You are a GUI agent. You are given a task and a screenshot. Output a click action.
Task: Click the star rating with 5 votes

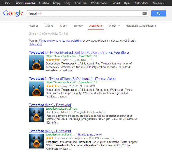pos(53,138)
